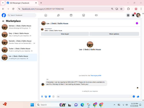
Task: Open the volume control in system tray
Action: coord(127,105)
